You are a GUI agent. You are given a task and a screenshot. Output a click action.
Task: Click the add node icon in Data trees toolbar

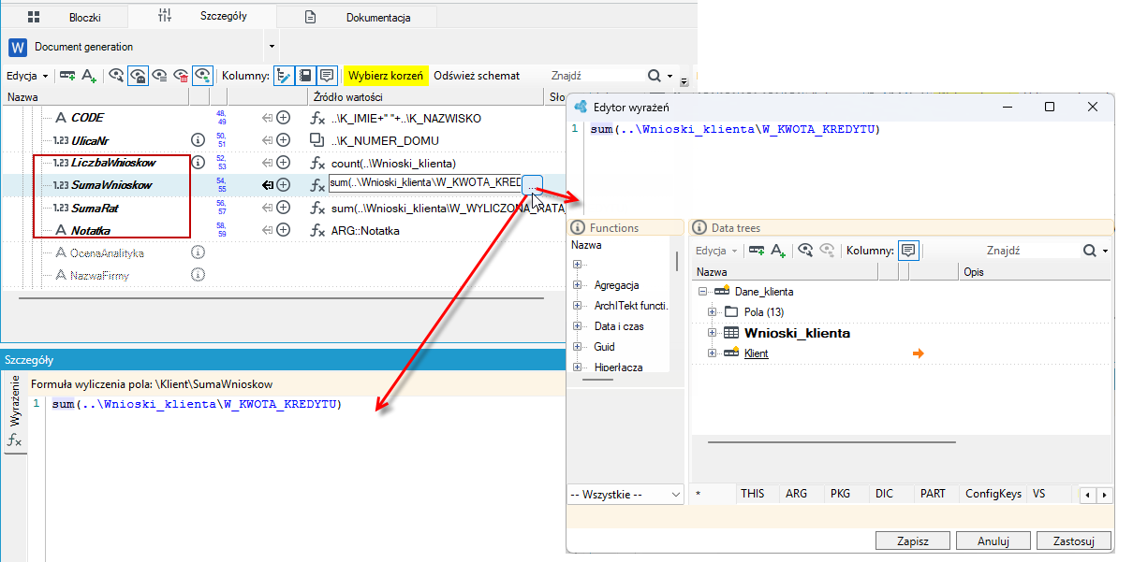click(757, 251)
